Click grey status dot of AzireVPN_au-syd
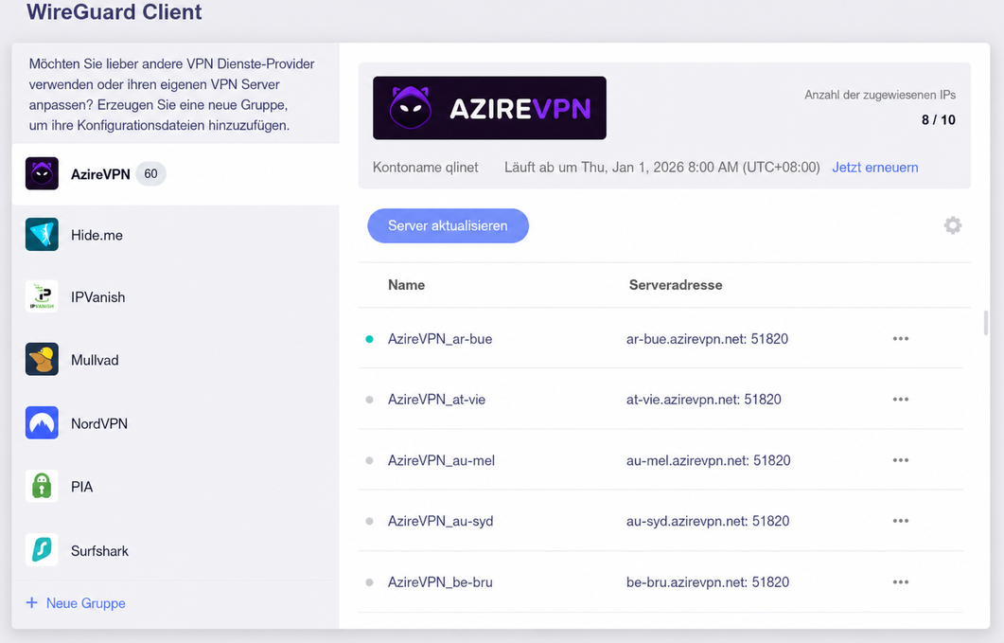1004x643 pixels. coord(369,521)
